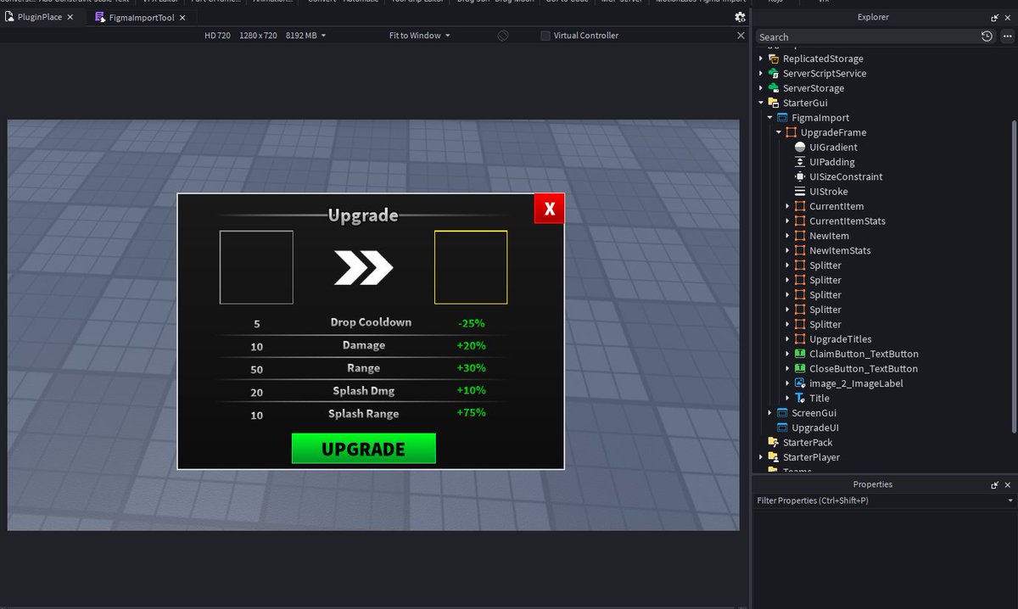The width and height of the screenshot is (1018, 609).
Task: Enable the Virtual Controller checkbox
Action: tap(545, 36)
